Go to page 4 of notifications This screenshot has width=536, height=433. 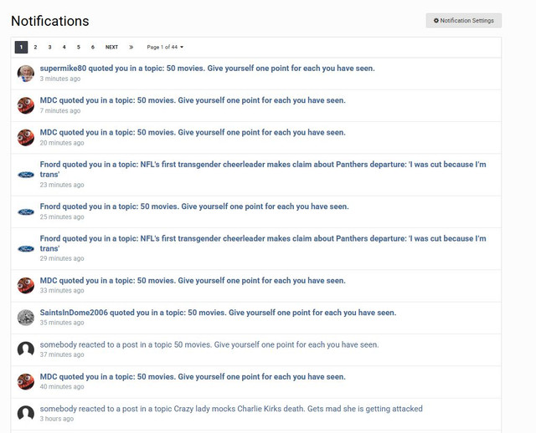click(64, 47)
